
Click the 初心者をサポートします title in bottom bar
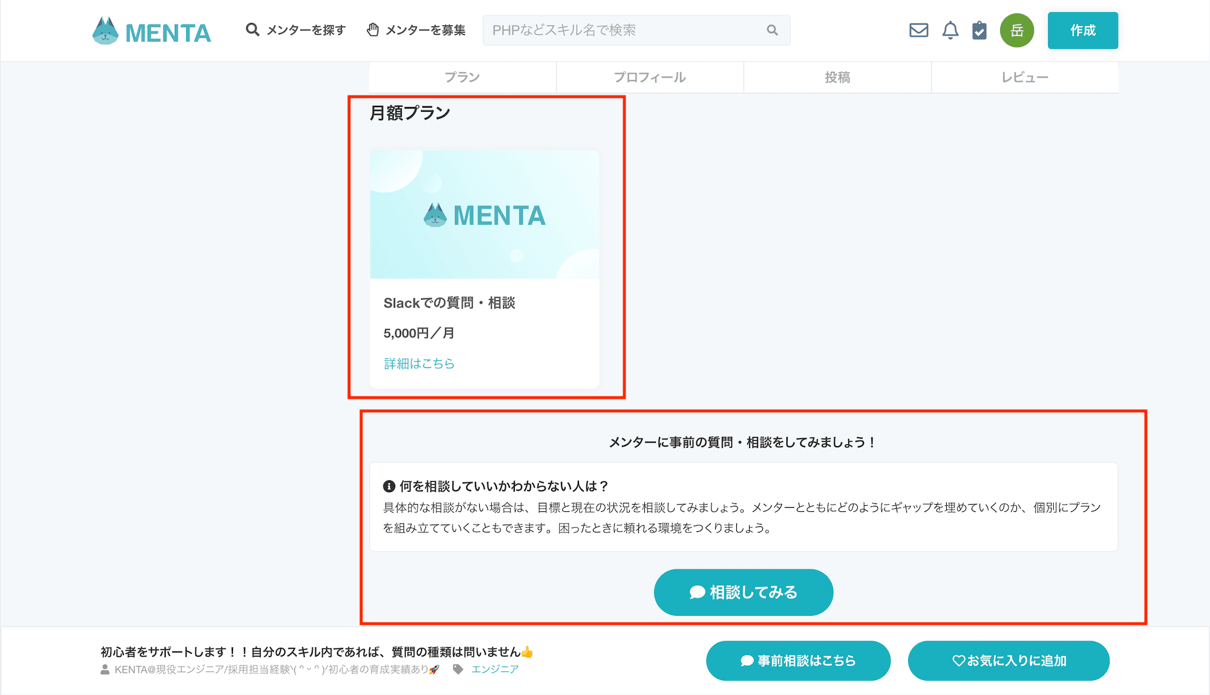coord(317,652)
